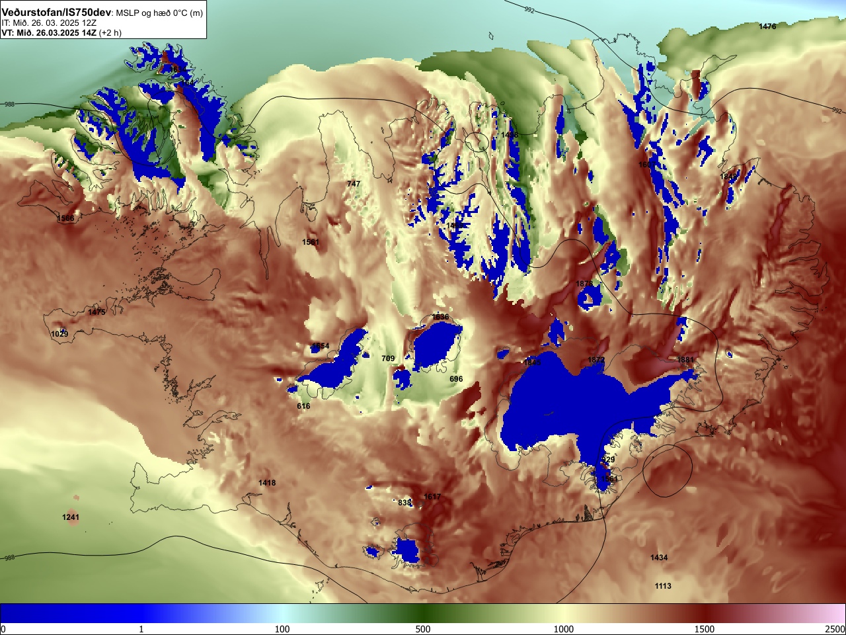Click the 1566 height value

65,218
